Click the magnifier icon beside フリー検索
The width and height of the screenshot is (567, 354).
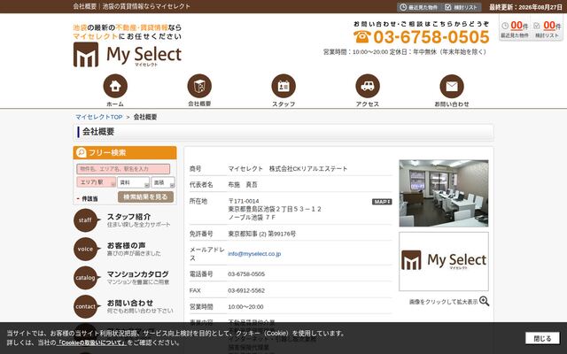pos(82,152)
